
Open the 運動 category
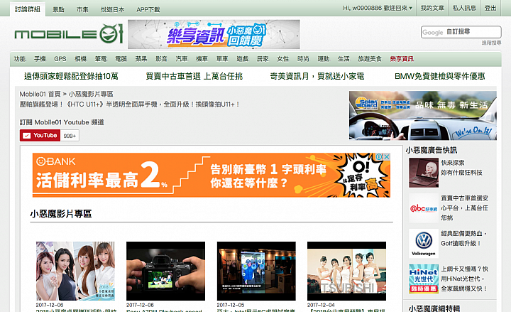(324, 59)
